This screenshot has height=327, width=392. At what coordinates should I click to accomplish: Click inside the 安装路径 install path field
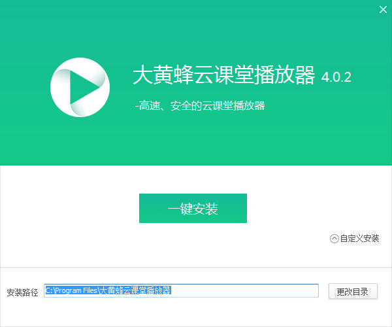tap(181, 290)
